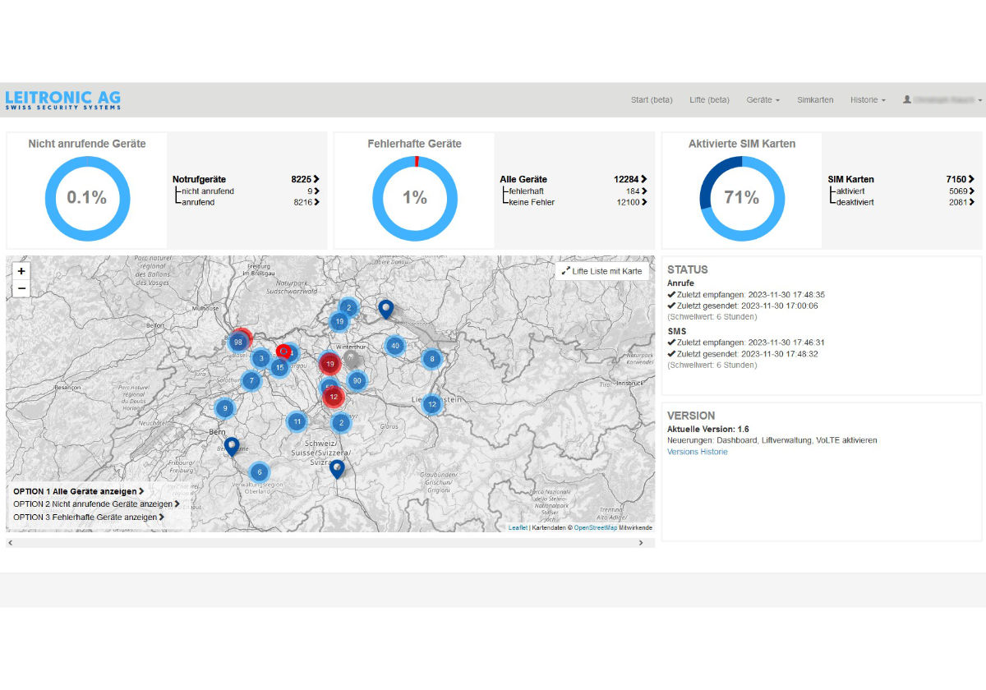This screenshot has height=690, width=986.
Task: Open the map cluster labeled 15
Action: pyautogui.click(x=279, y=367)
